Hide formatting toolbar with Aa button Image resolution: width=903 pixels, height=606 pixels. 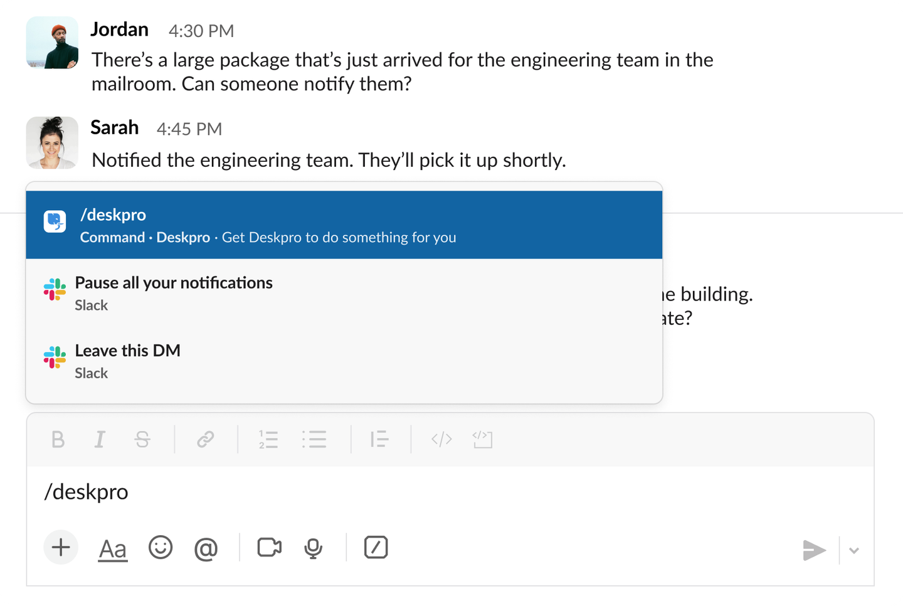point(113,549)
